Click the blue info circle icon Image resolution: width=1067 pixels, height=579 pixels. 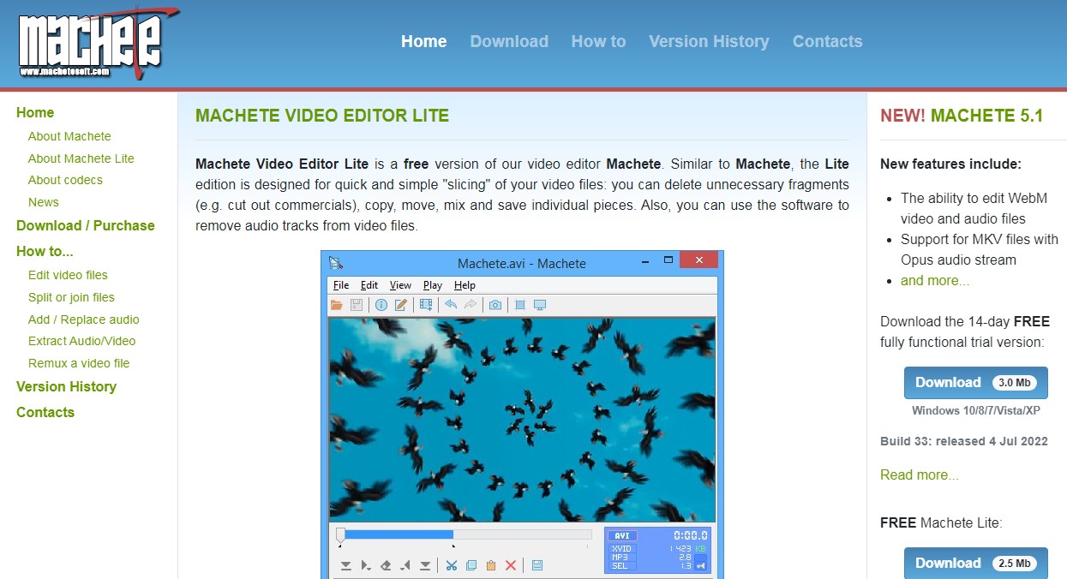[381, 305]
